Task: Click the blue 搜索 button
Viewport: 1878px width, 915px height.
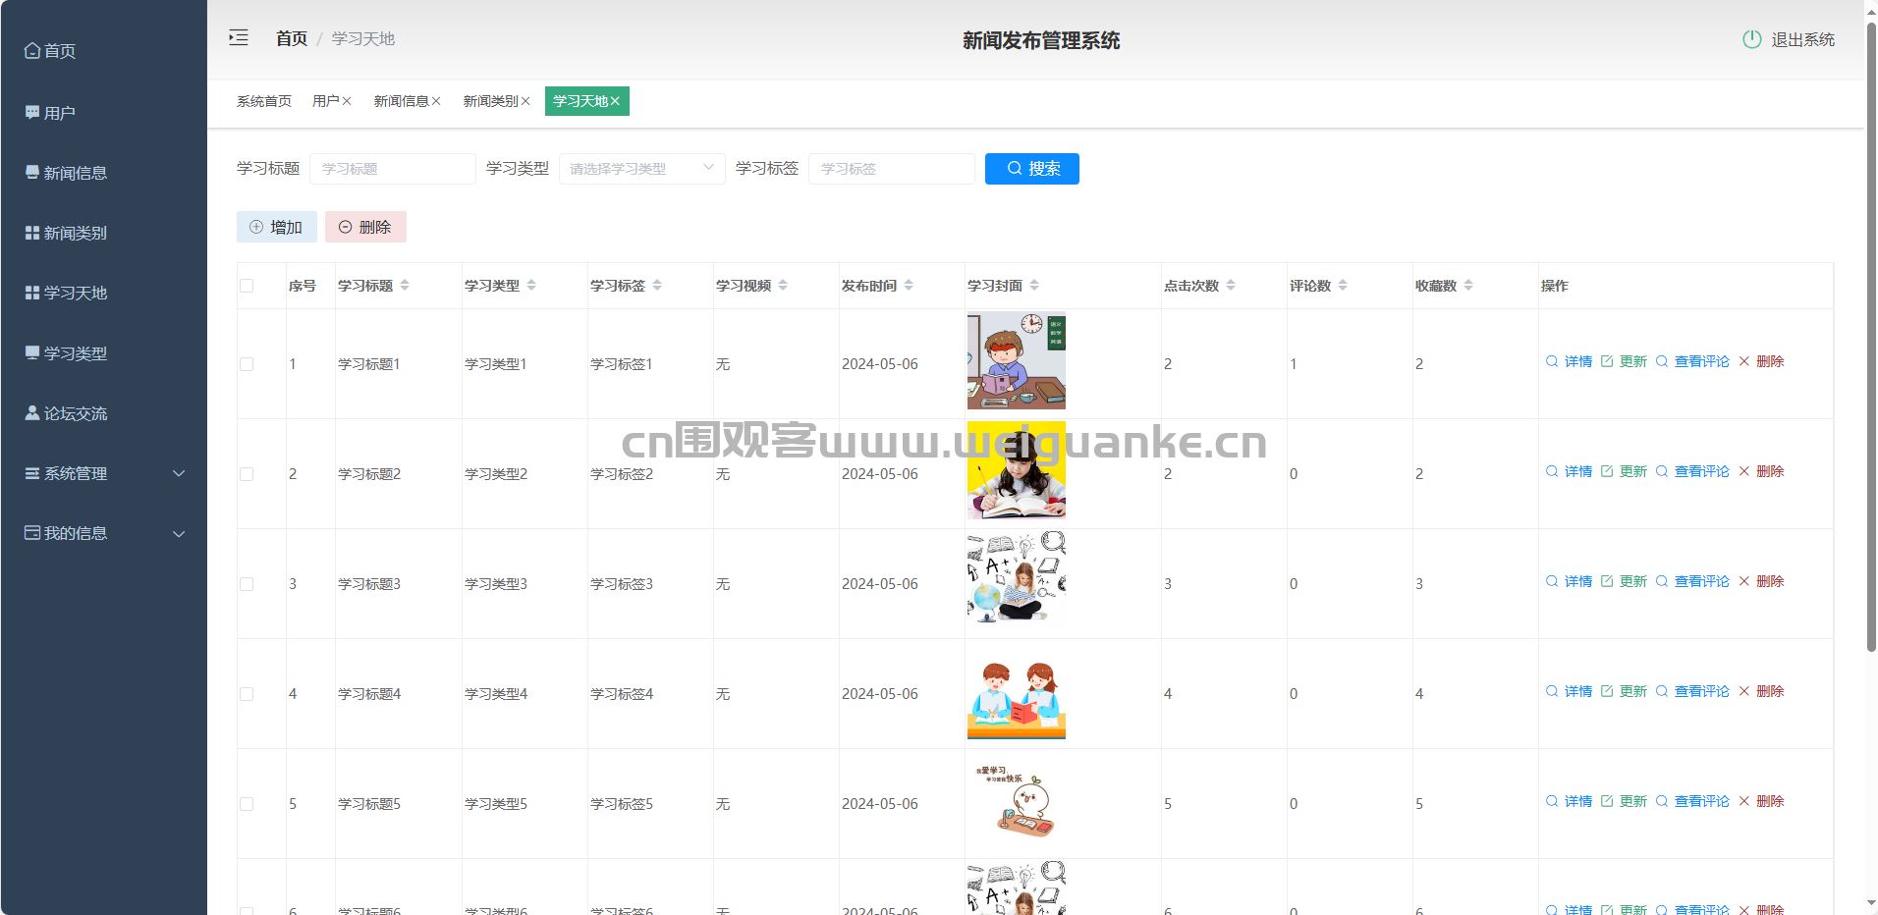Action: [x=1031, y=169]
